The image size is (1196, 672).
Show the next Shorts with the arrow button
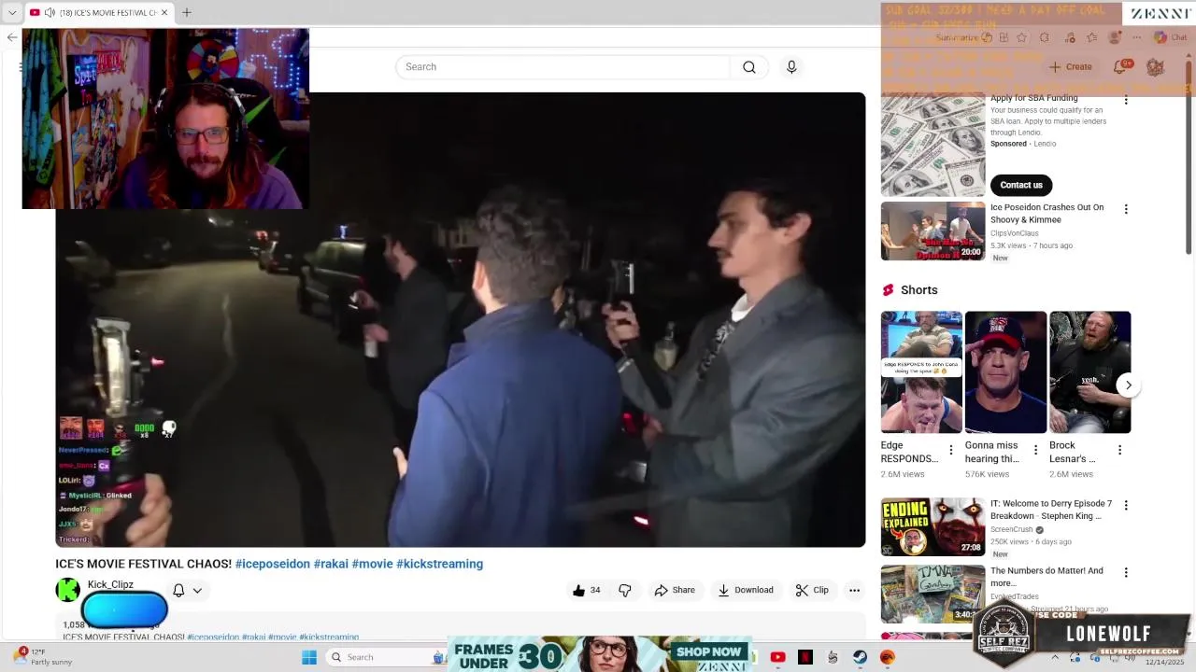[x=1128, y=385]
